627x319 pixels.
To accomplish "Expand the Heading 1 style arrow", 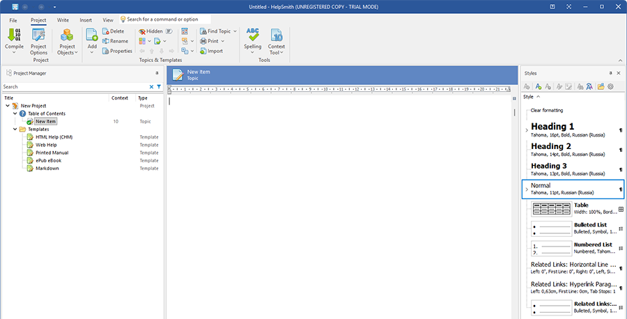I will coord(527,130).
